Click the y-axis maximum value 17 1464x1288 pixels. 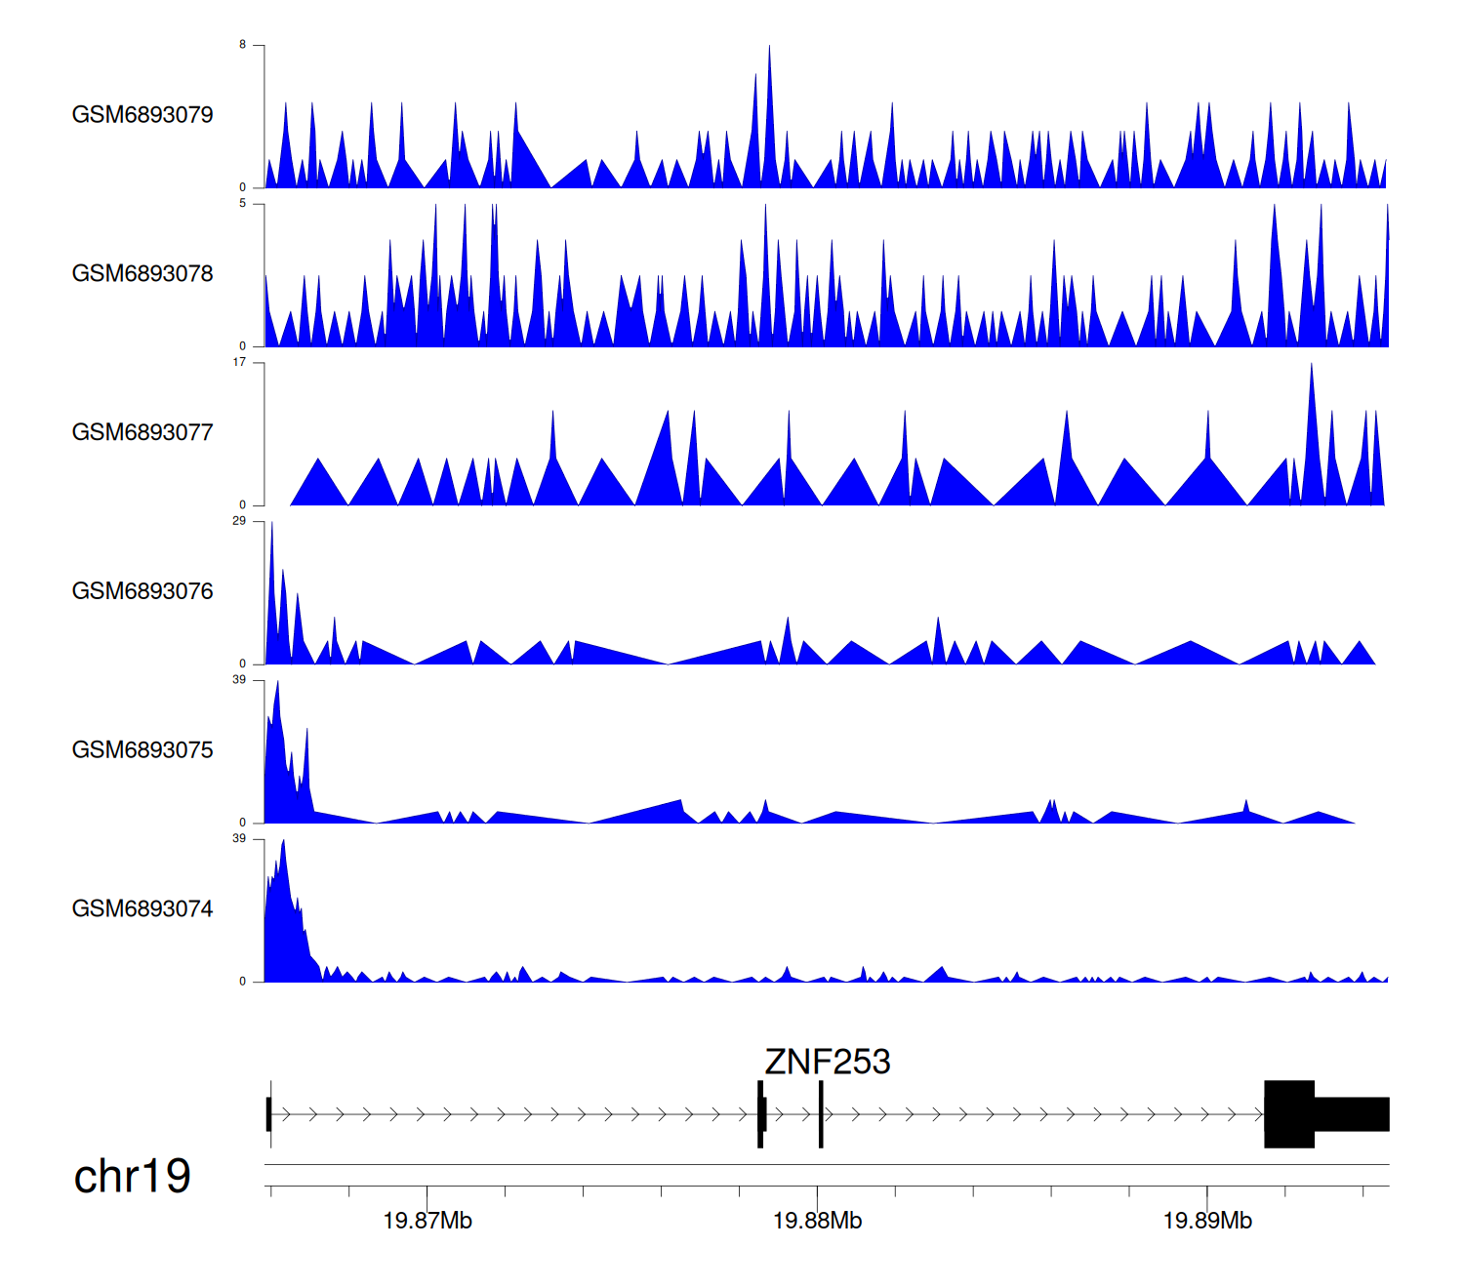pyautogui.click(x=239, y=362)
